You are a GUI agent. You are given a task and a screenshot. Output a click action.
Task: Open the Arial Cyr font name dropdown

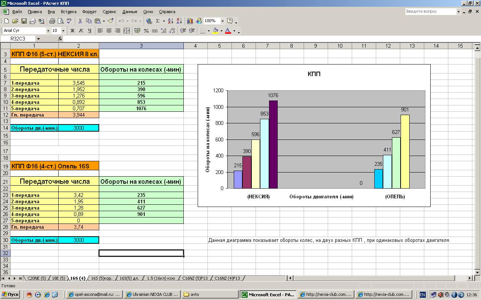(48, 31)
